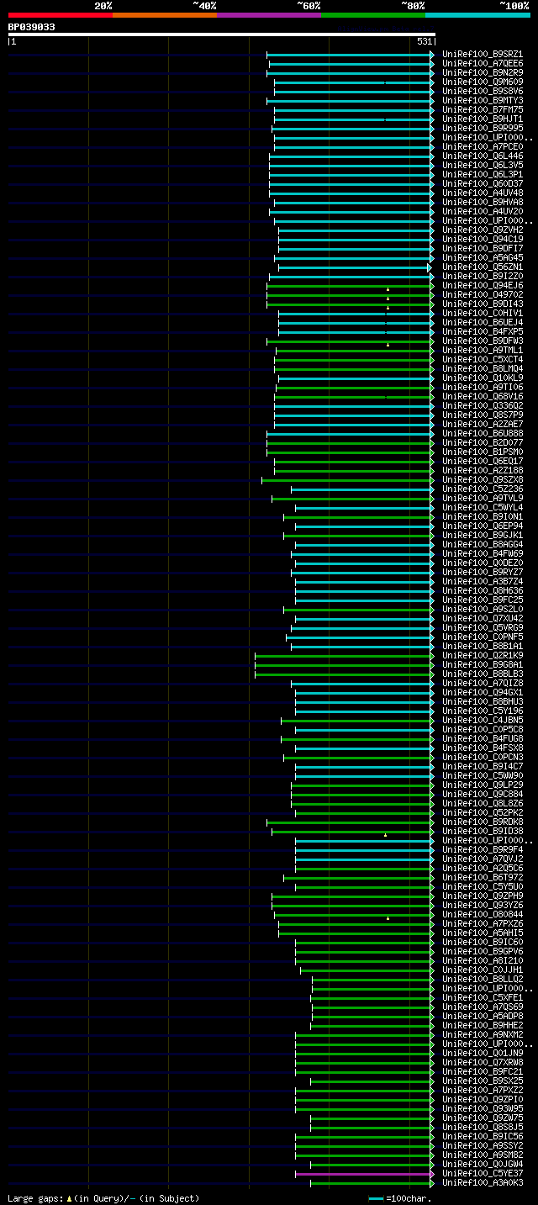Select the UniRef100_C5Z236 label
538x1205 pixels.
point(483,489)
